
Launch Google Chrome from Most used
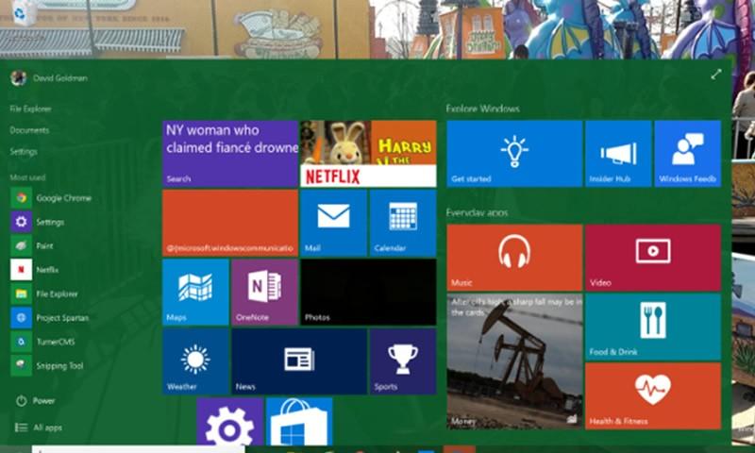pos(62,198)
